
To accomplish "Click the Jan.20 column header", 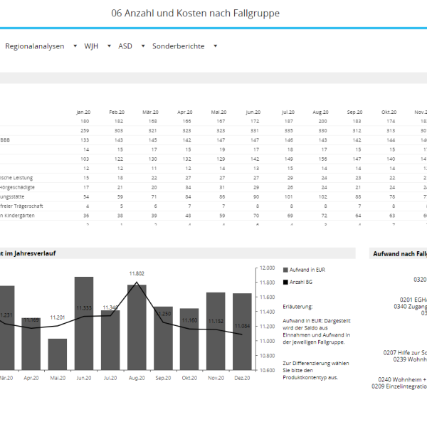I will coord(83,112).
